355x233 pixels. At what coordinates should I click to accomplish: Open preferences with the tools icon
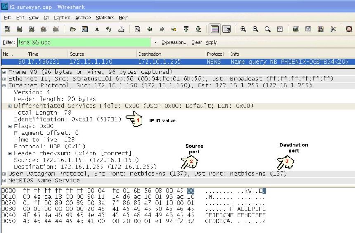click(x=333, y=30)
